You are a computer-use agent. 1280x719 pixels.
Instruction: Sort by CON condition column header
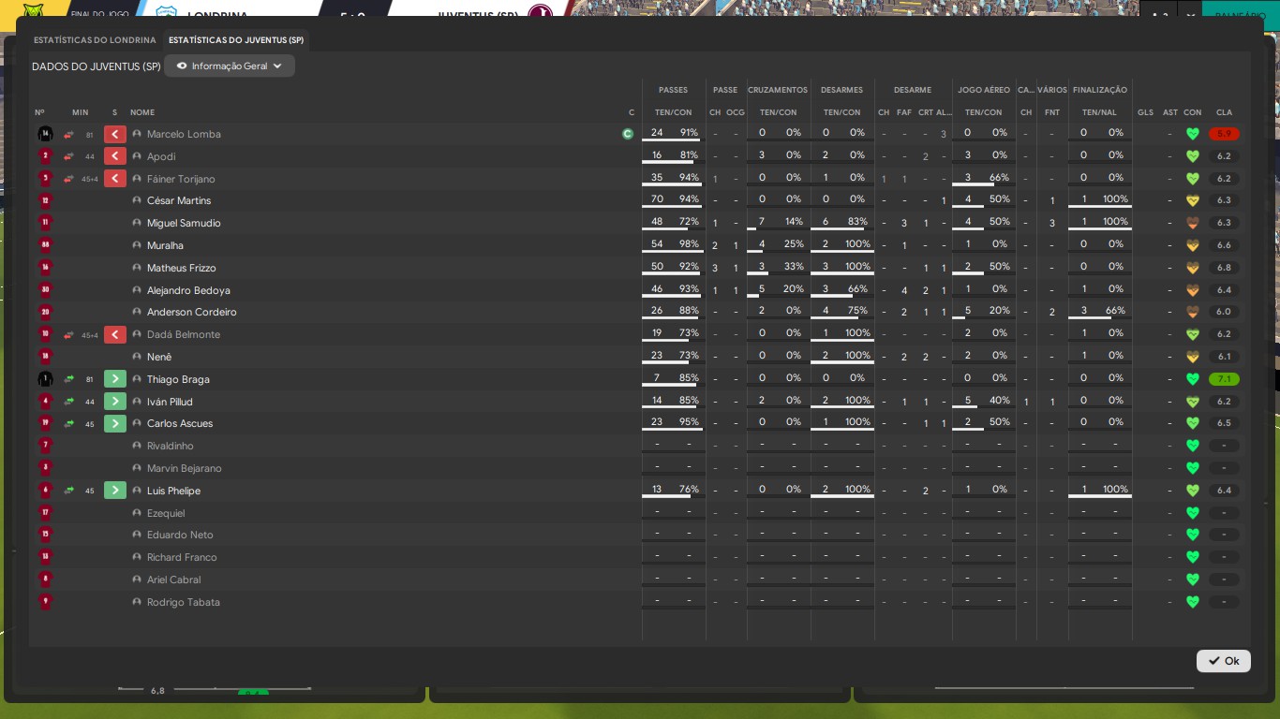pyautogui.click(x=1193, y=112)
